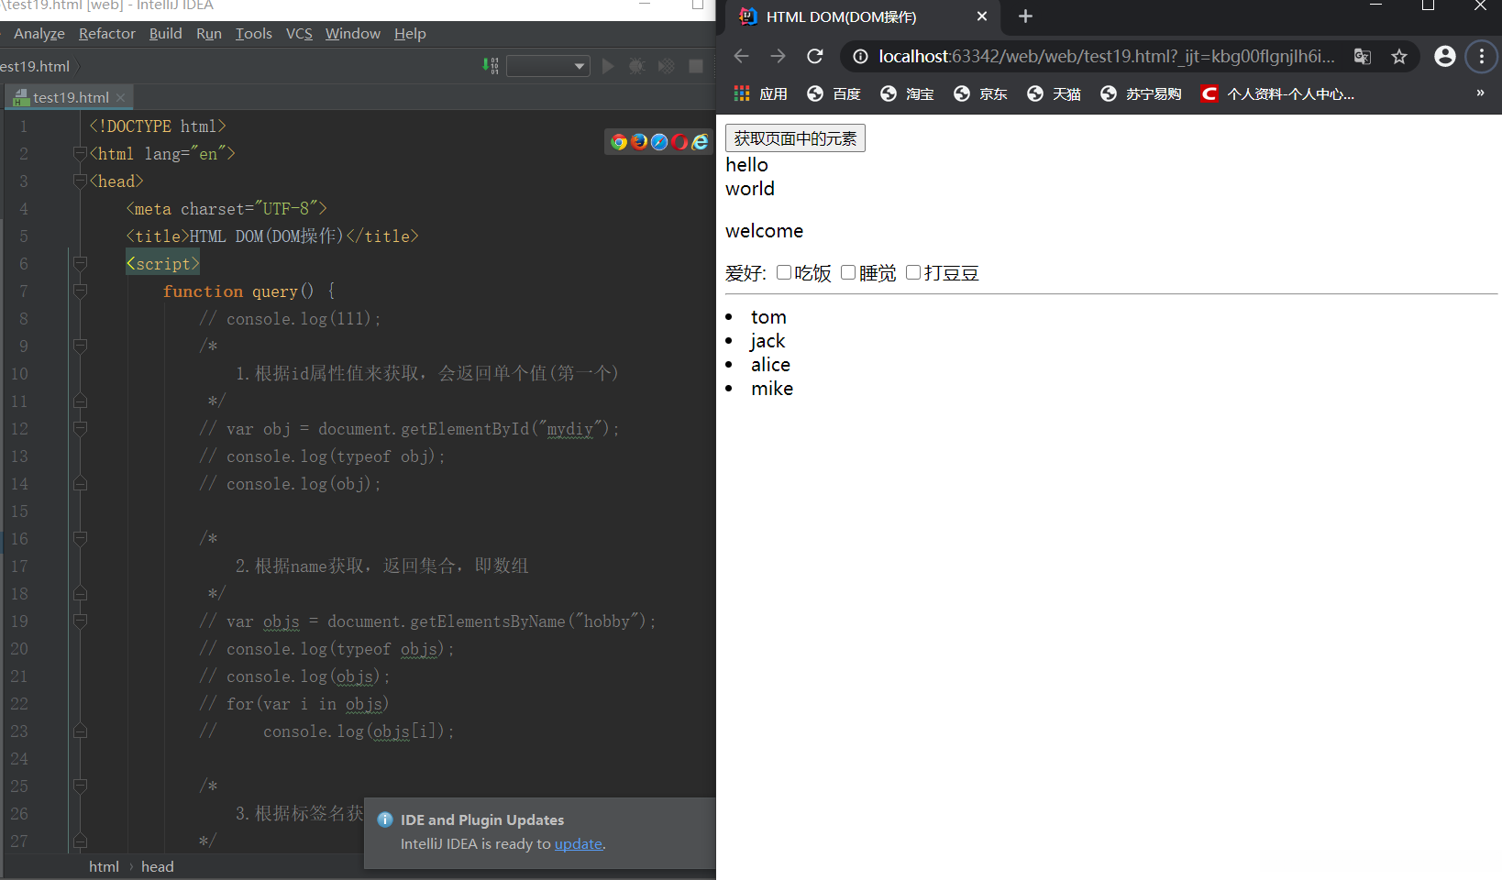Collapse the comment fold on line 16
Image resolution: width=1502 pixels, height=880 pixels.
click(80, 539)
